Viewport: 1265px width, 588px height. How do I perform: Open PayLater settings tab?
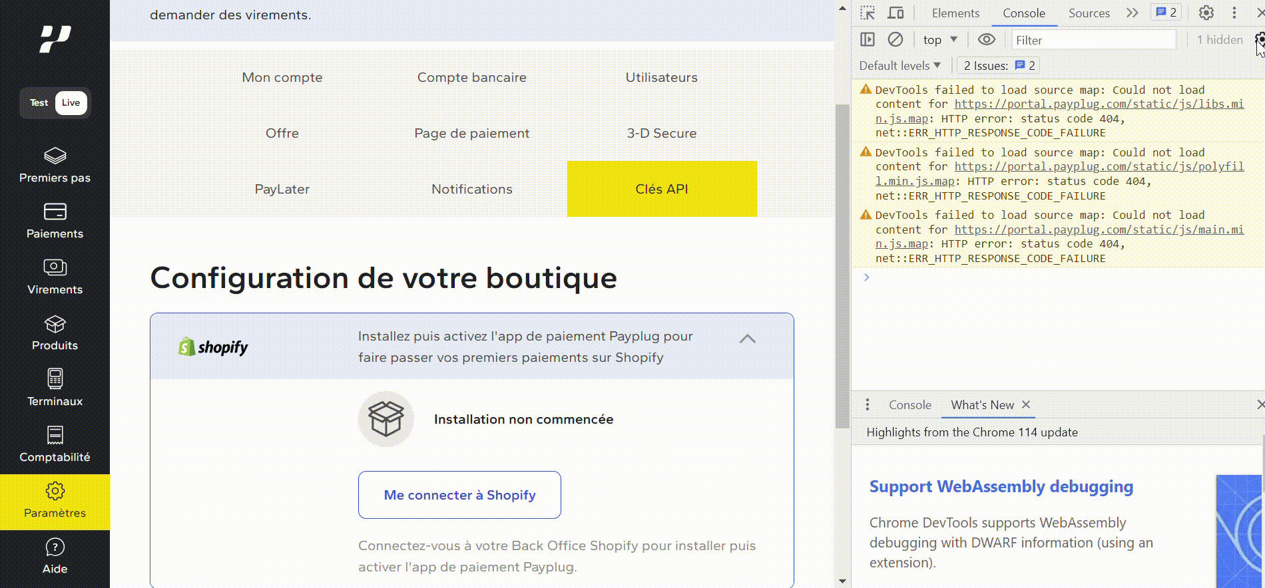coord(282,189)
